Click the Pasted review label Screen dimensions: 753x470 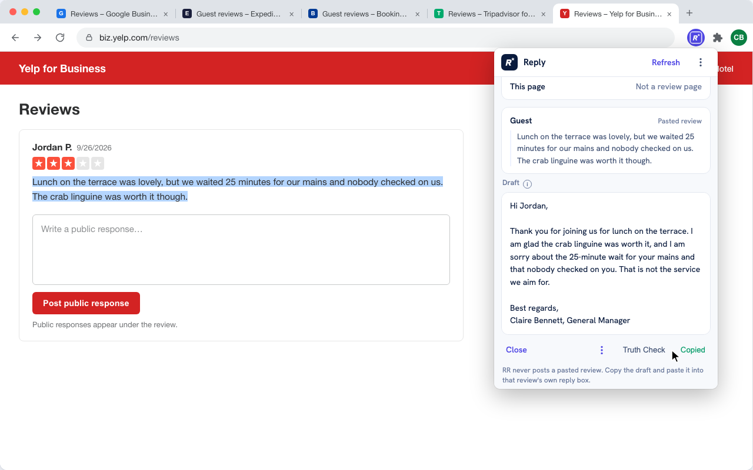coord(679,121)
